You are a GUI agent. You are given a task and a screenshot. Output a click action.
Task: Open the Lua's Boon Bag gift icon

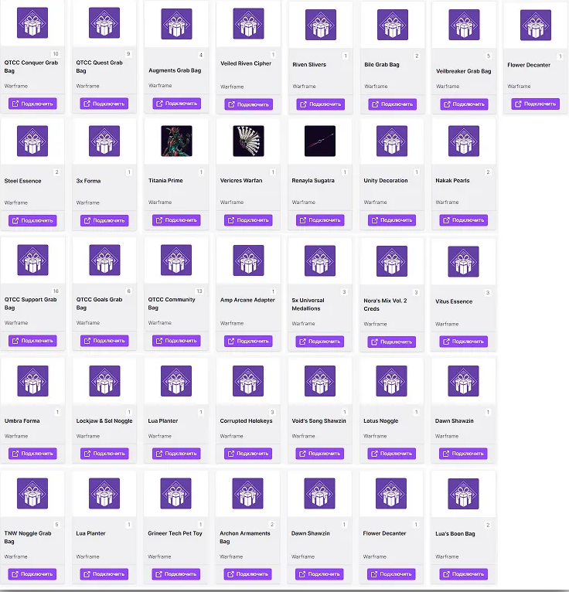click(x=463, y=494)
